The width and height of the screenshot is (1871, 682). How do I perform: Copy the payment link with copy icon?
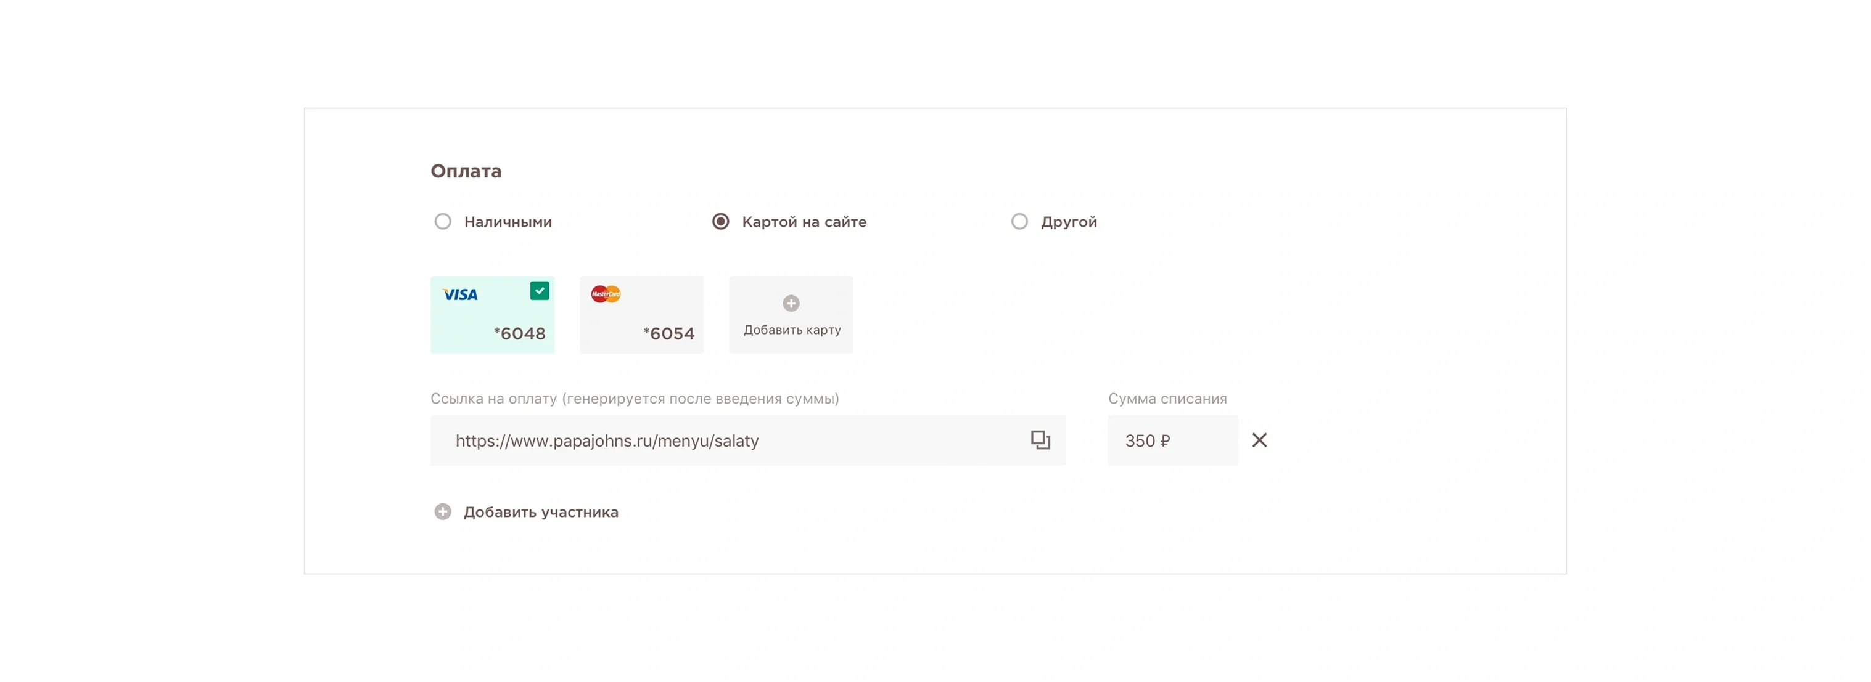click(x=1040, y=440)
